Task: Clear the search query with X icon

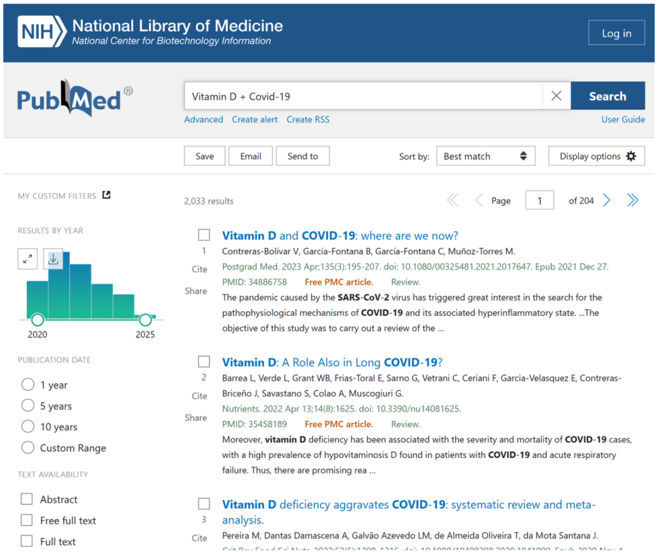Action: [x=556, y=96]
